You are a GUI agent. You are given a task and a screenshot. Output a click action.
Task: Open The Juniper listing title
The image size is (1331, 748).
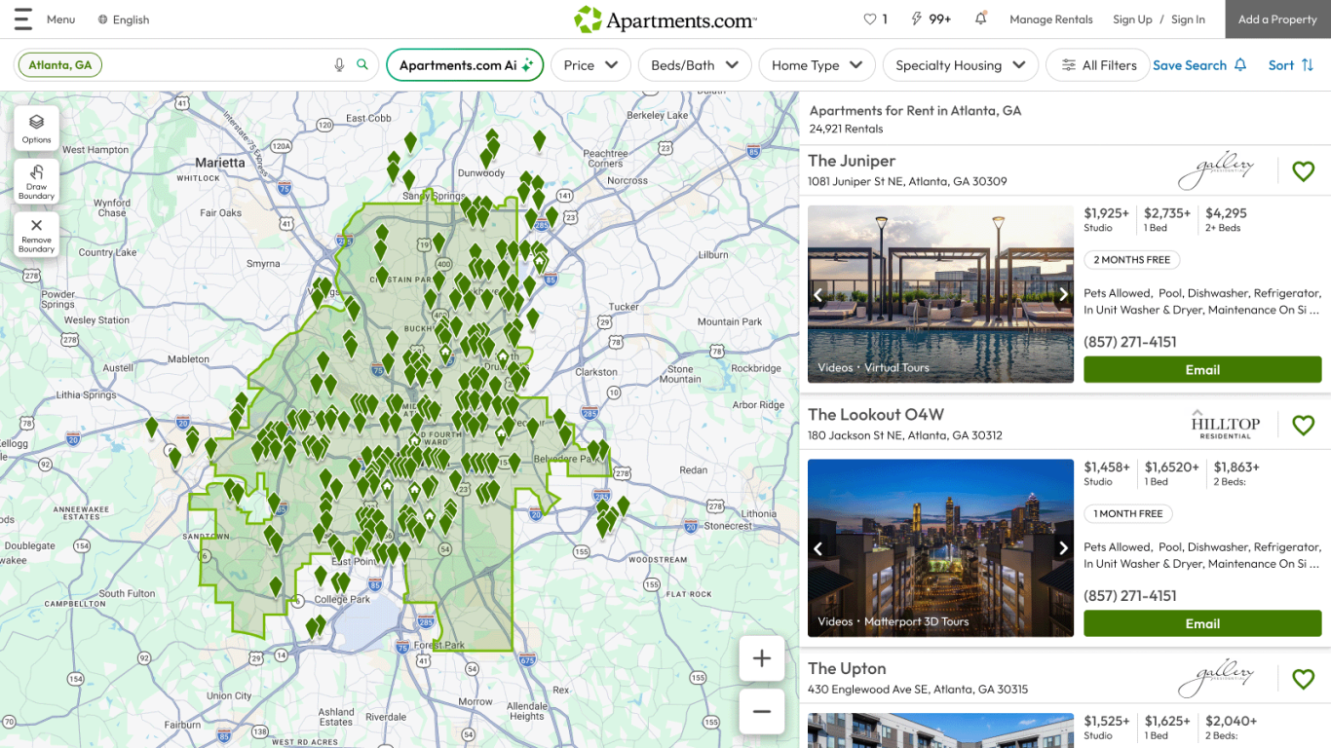(x=852, y=161)
